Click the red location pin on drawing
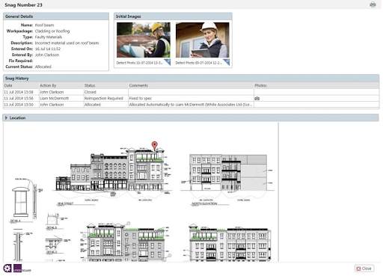This screenshot has width=383, height=276. [155, 146]
